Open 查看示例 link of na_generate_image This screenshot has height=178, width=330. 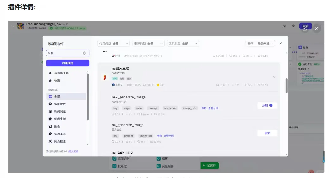click(x=169, y=136)
